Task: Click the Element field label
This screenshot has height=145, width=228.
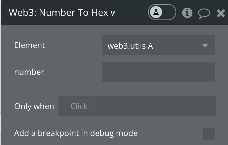Action: 30,45
